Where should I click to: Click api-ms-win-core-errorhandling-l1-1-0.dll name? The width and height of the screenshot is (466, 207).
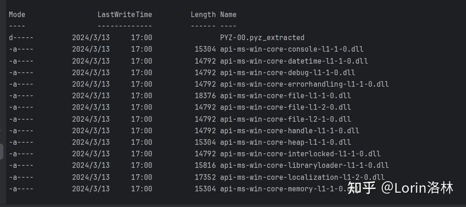coord(305,85)
